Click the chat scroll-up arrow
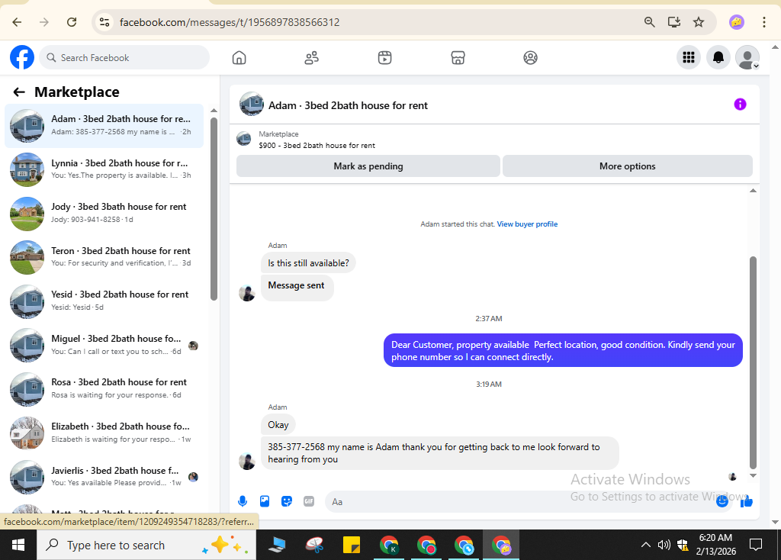 753,190
